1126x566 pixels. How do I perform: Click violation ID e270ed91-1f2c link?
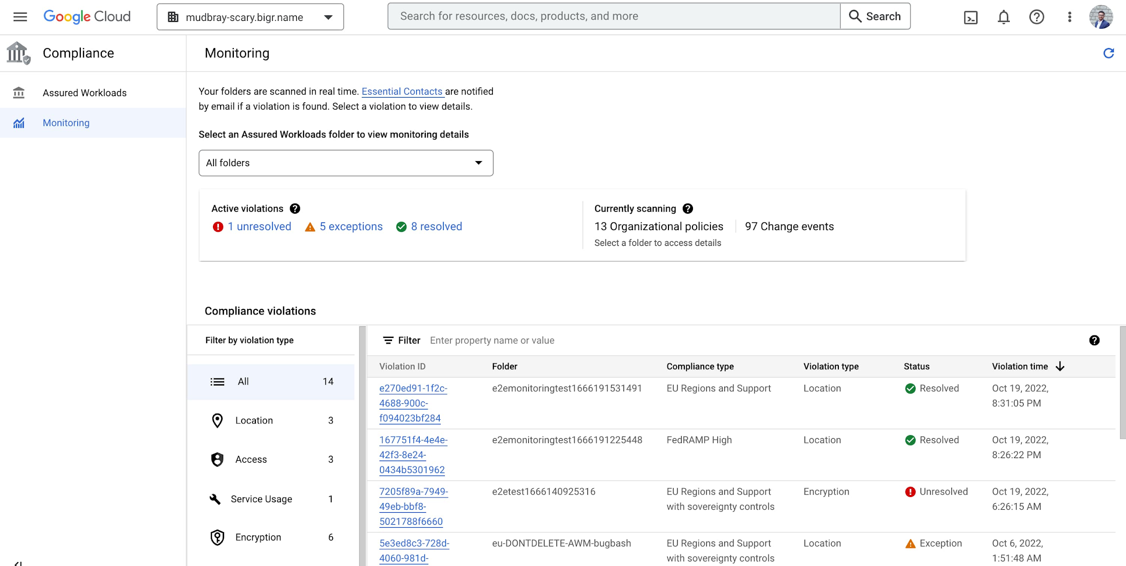pos(413,403)
